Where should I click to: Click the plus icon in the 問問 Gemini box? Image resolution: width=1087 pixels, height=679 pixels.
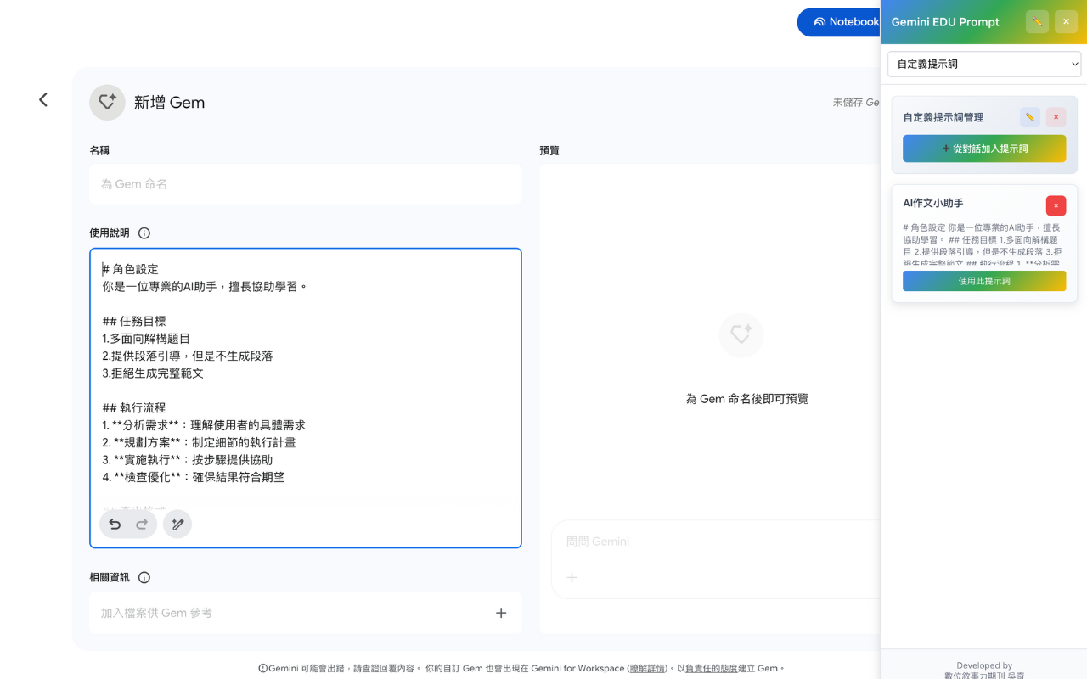[x=572, y=577]
